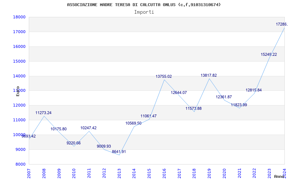The width and height of the screenshot is (288, 180).
Task: Click the data label 11061.47
Action: (x=149, y=116)
